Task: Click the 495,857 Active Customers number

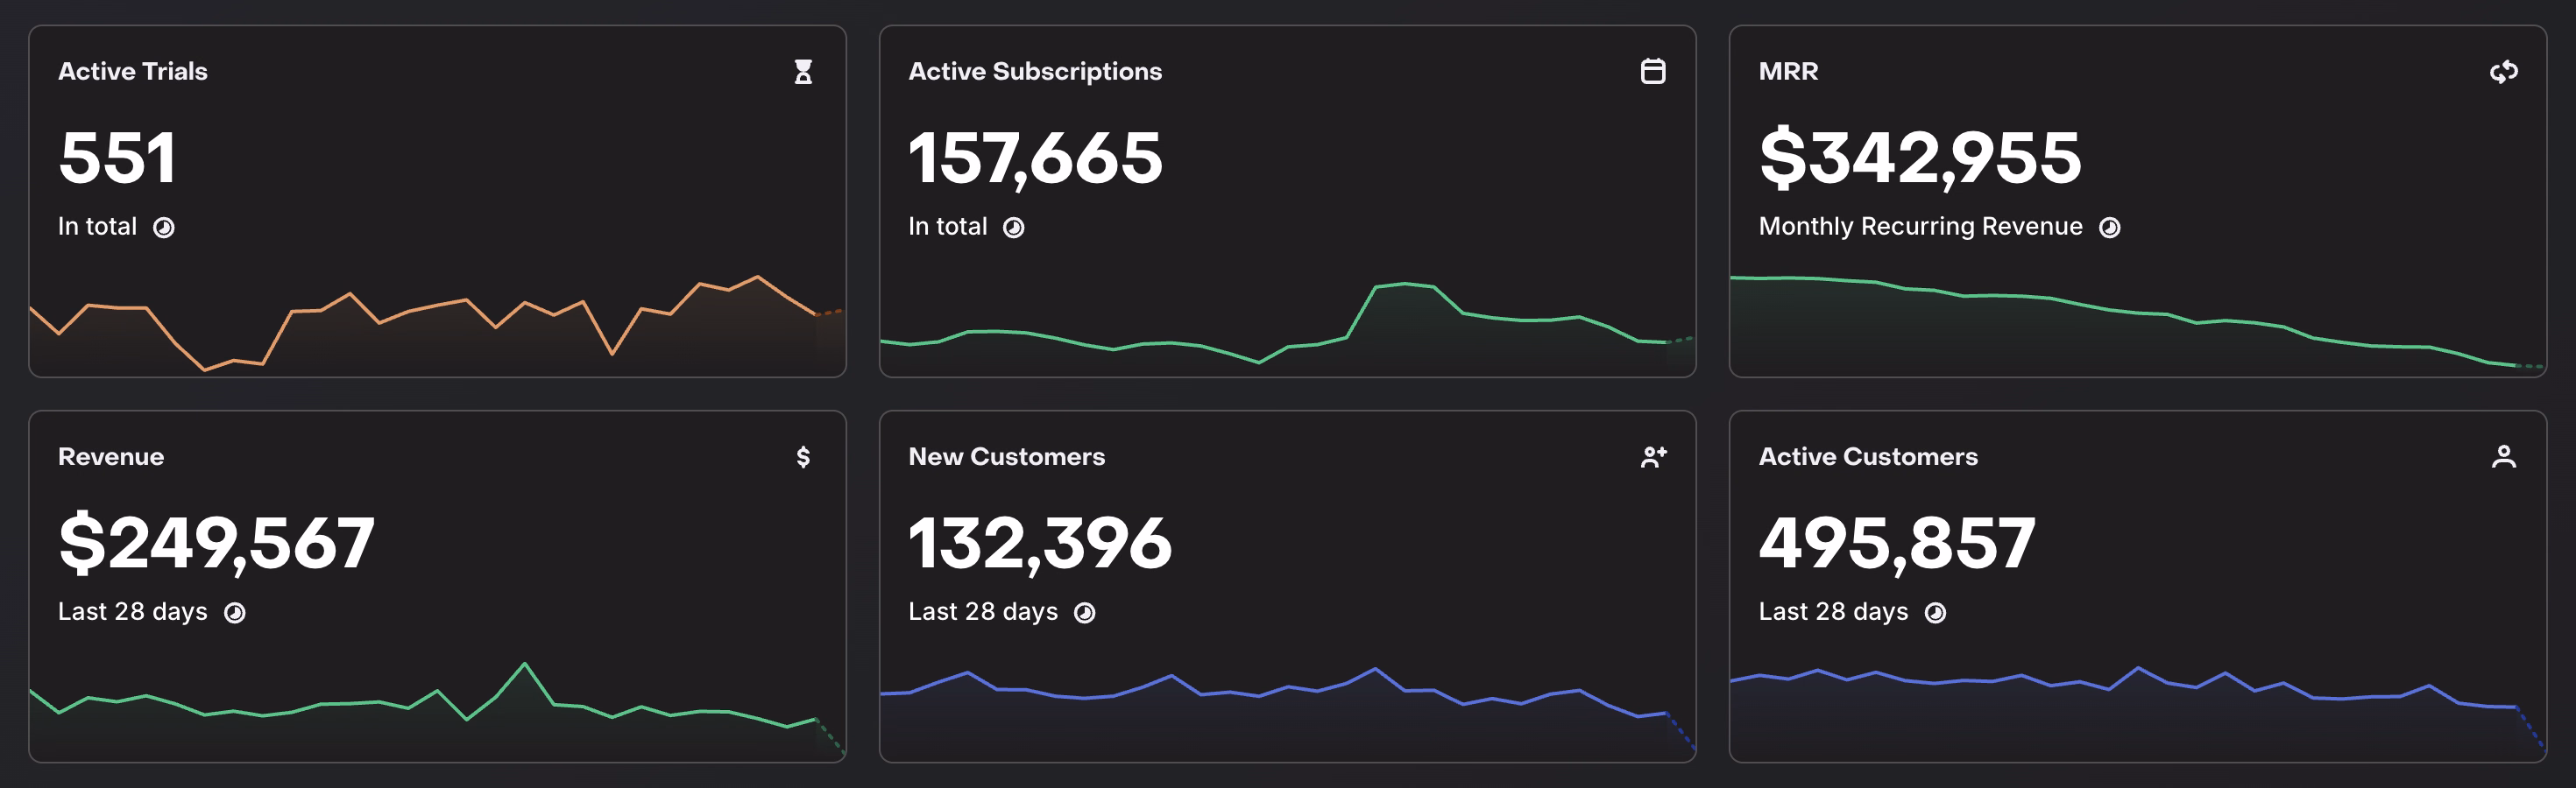Action: click(1897, 544)
